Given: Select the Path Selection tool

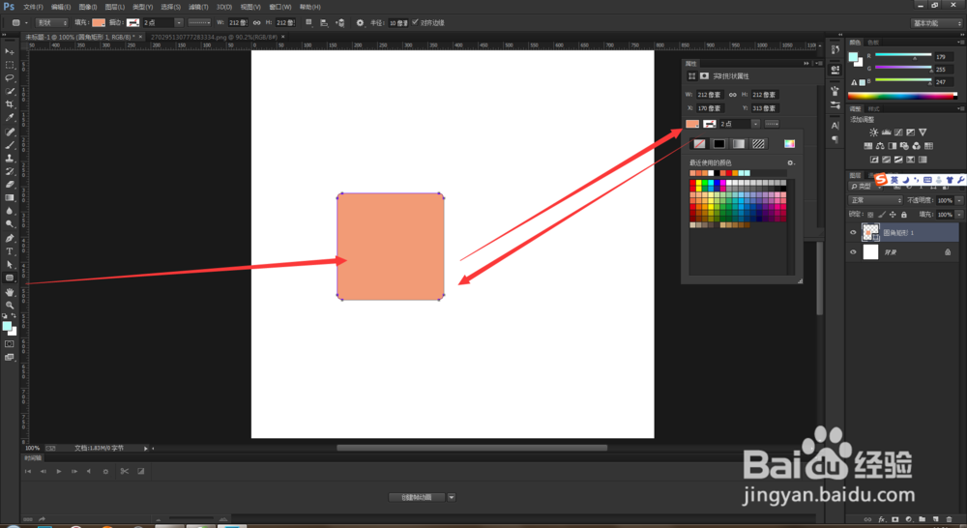Looking at the screenshot, I should click(10, 265).
